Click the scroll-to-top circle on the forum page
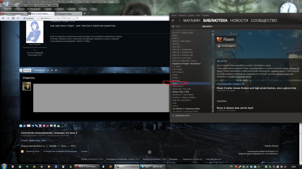The height and width of the screenshot is (169, 302). click(x=149, y=152)
